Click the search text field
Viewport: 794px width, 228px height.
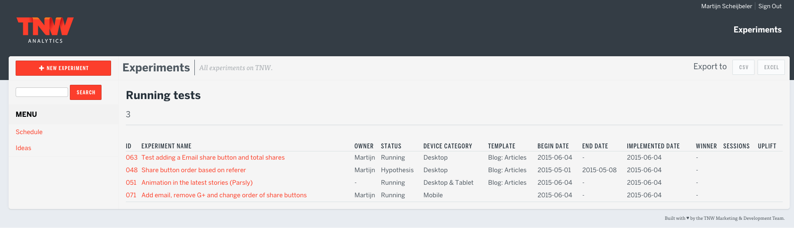coord(42,92)
